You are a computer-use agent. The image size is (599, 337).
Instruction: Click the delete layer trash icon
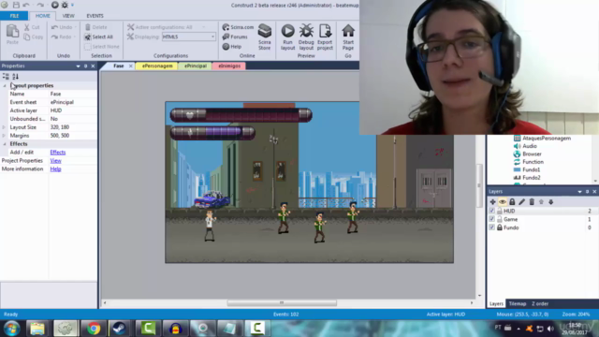(x=532, y=202)
